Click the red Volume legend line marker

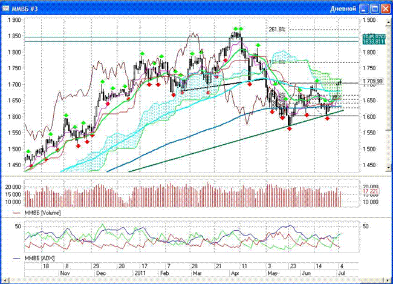click(x=16, y=213)
